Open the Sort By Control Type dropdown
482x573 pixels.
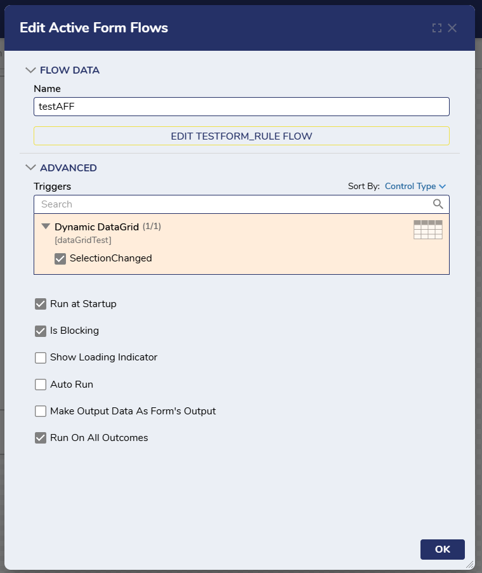click(415, 187)
